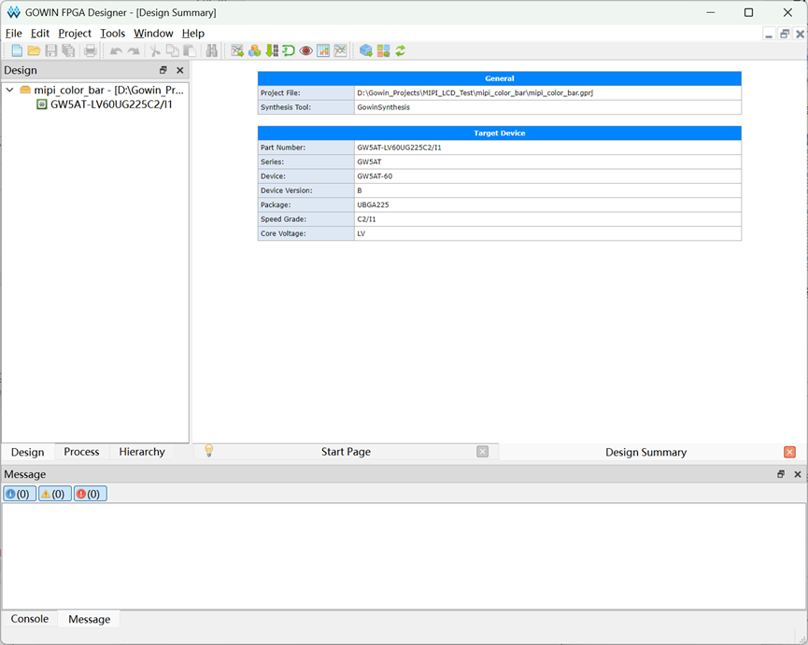Create a new file with the New icon
Viewport: 808px width, 645px height.
(17, 50)
